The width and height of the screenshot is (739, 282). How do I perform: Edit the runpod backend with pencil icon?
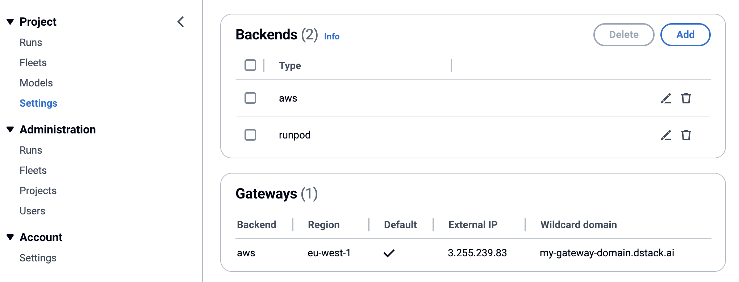click(x=666, y=135)
